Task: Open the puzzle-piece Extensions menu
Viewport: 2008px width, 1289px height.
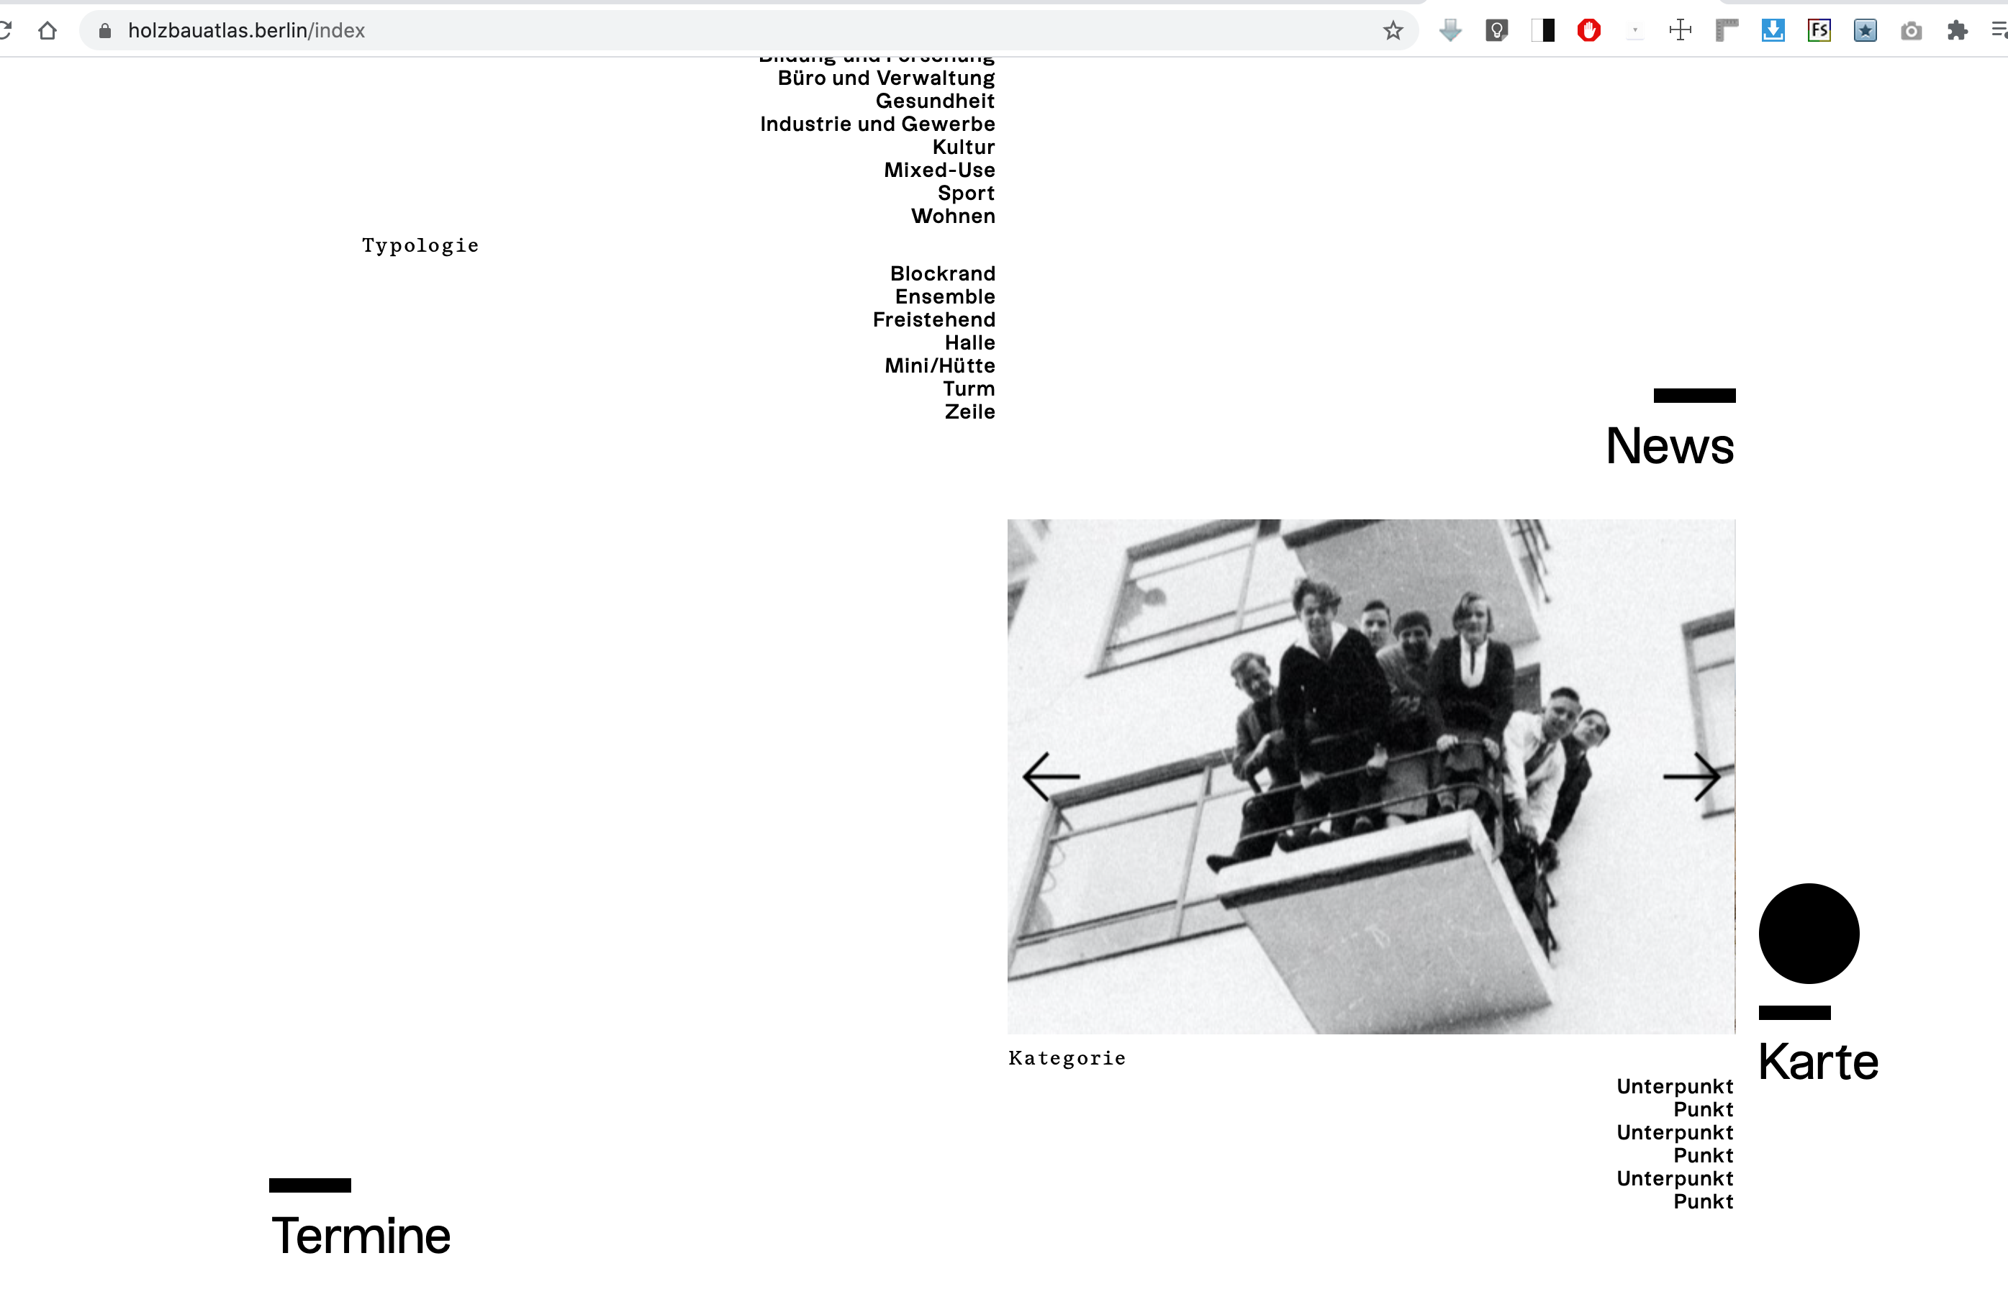Action: 1957,31
